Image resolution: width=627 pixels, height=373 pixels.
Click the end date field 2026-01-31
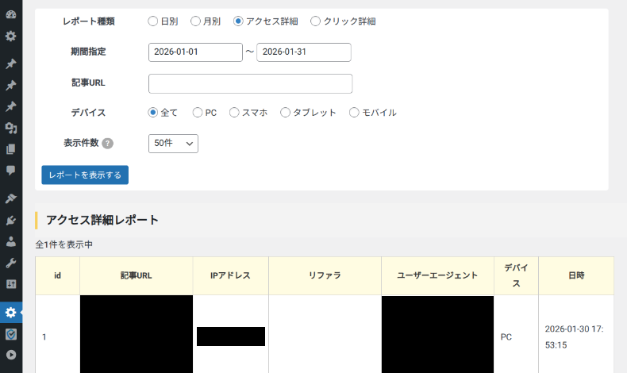(x=304, y=52)
